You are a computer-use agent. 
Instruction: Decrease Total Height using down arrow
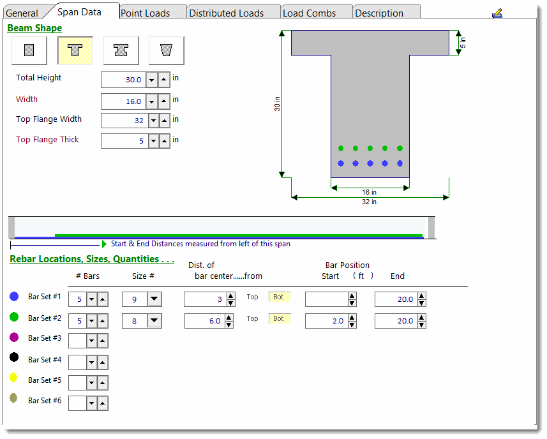point(152,80)
